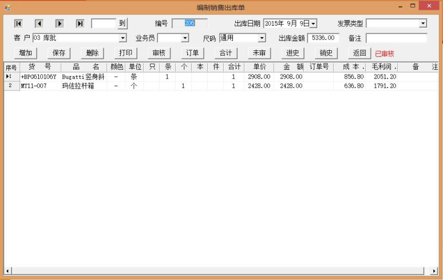Click inside the 备注 text field
Screen dimensions: 443x280
coord(396,38)
